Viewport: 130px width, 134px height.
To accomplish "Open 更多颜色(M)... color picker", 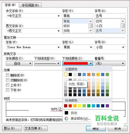I will pos(77,119).
